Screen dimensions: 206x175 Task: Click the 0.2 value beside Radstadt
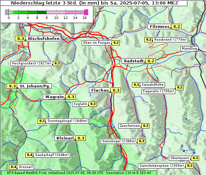click(x=151, y=61)
